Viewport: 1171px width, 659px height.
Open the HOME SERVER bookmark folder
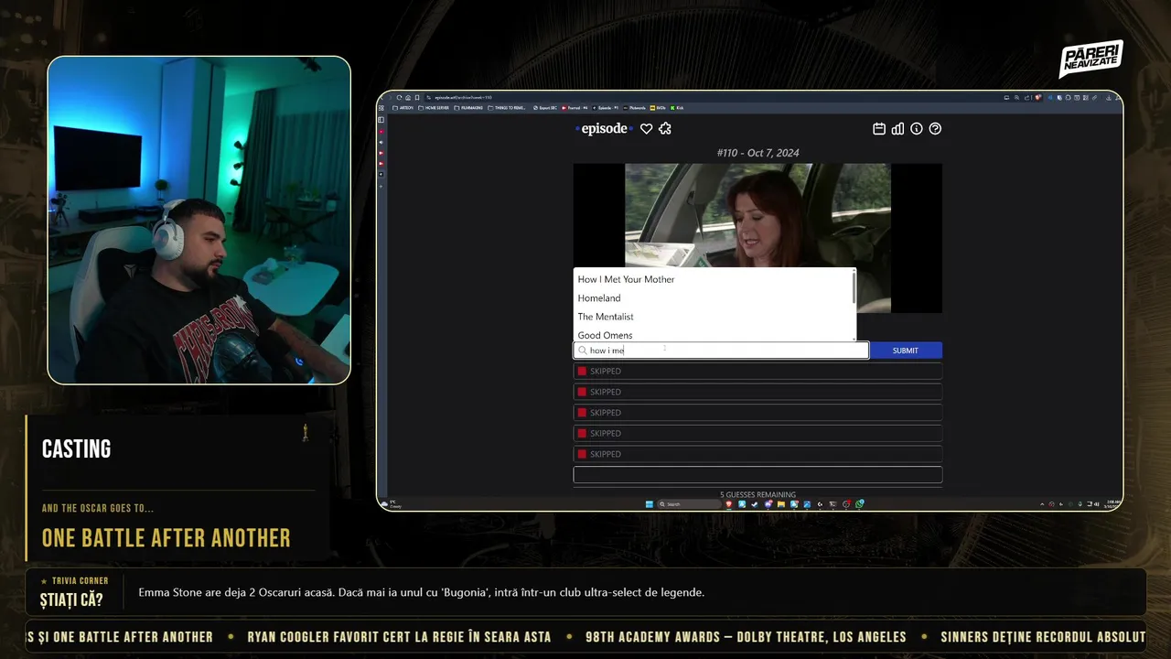click(434, 108)
